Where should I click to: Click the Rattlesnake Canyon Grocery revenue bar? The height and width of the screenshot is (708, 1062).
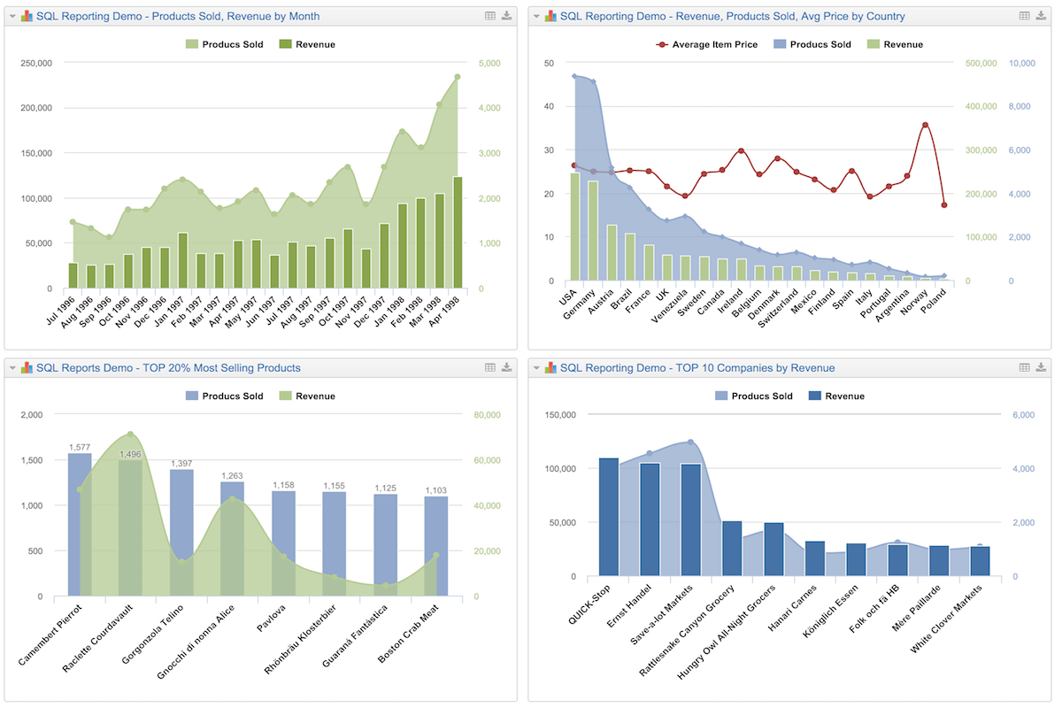coord(732,549)
